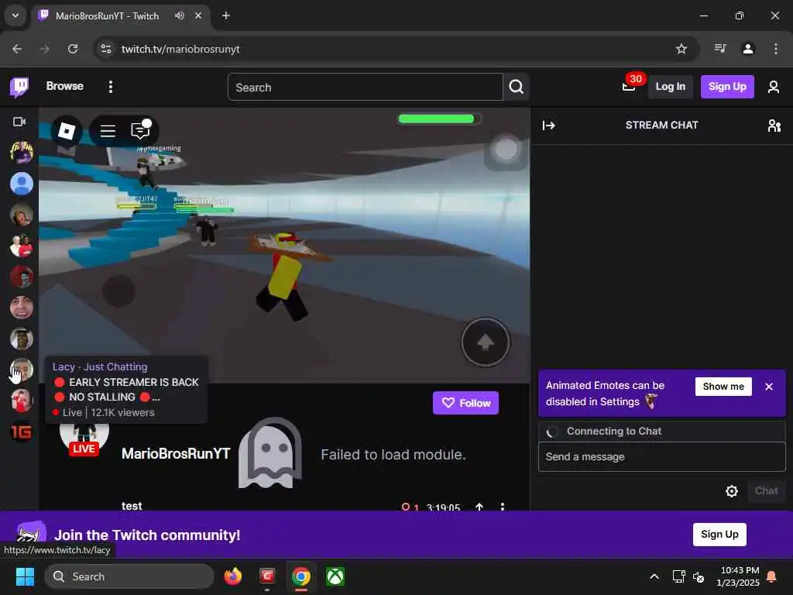Collapse the stream chat panel arrow
The image size is (793, 595).
tap(549, 125)
